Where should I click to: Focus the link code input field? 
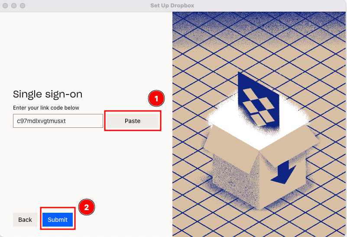(x=58, y=121)
